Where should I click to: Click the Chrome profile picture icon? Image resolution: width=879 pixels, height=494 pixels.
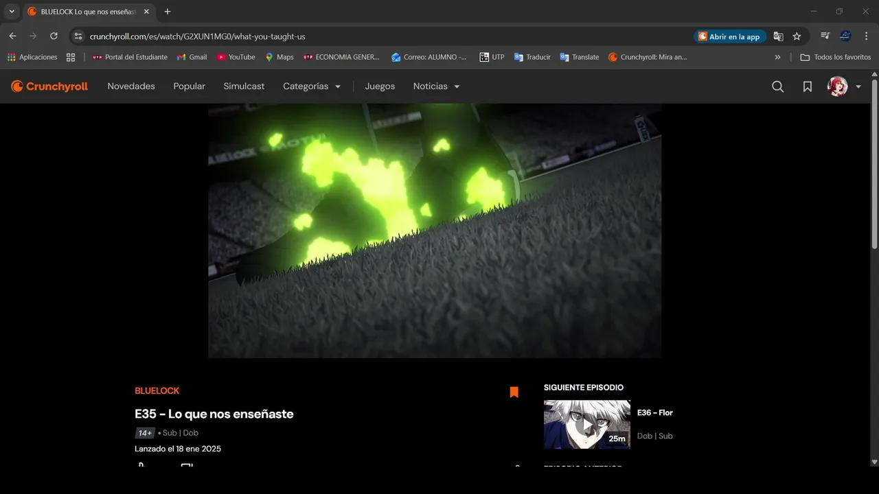pos(845,36)
